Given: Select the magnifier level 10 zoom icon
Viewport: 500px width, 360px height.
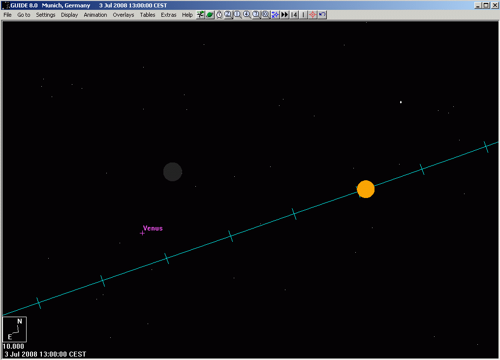Looking at the screenshot, I should coord(266,15).
